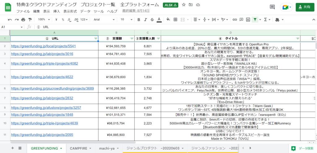Click the undo icon in toolbar
This screenshot has height=153, width=317.
point(10,19)
